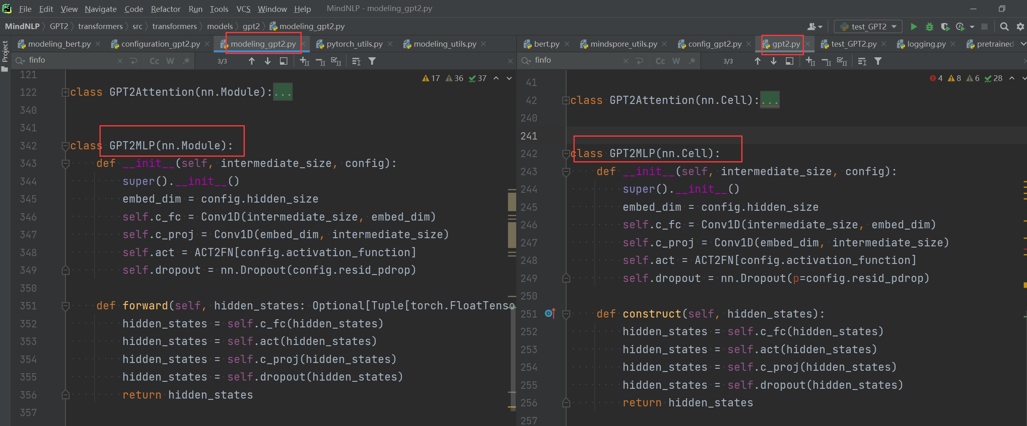Click the finfo search field in left editor
Viewport: 1027px width, 426px height.
(70, 60)
